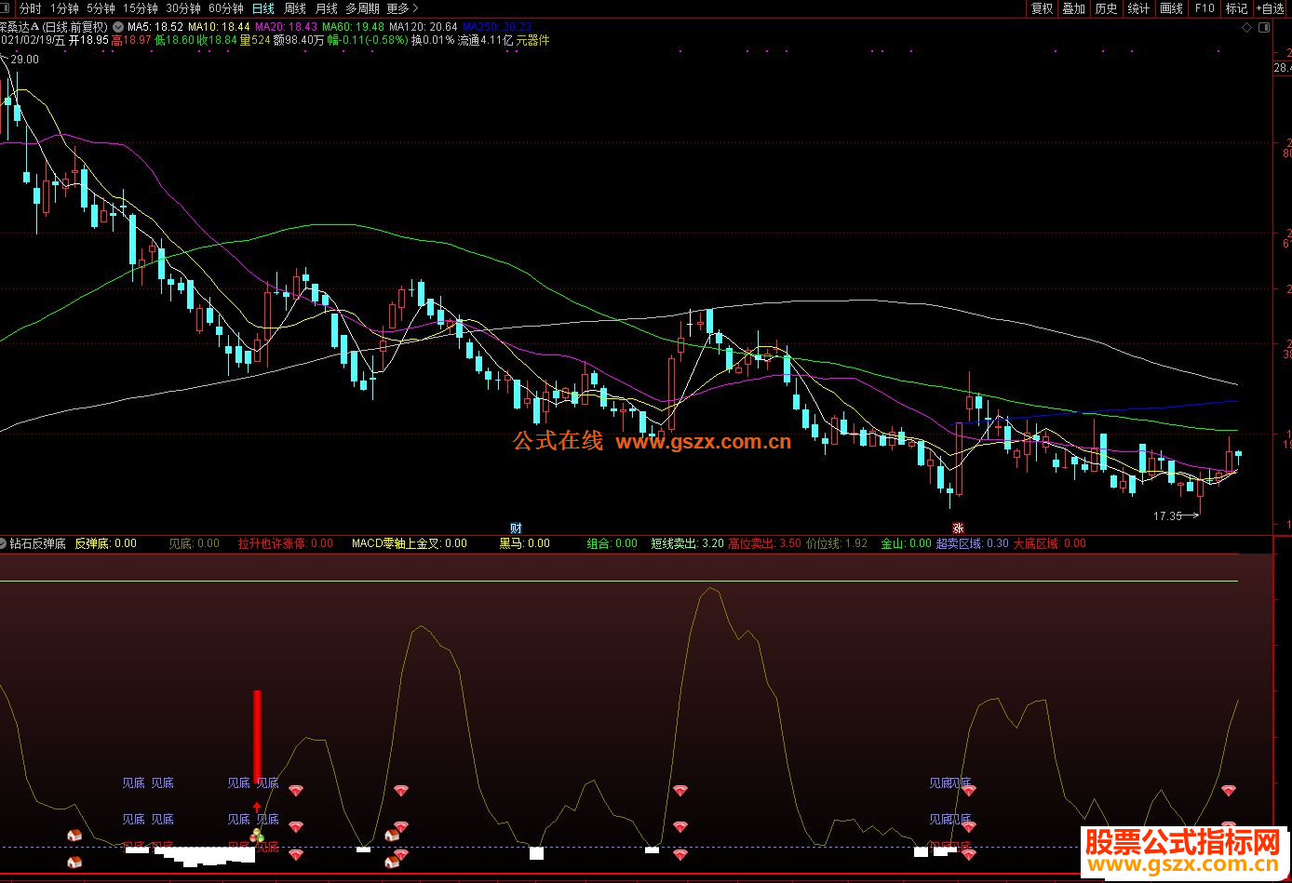
Task: Select the 30分钟 period tab
Action: tap(183, 8)
